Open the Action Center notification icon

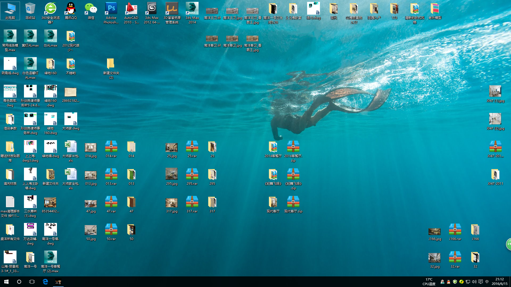point(480,282)
